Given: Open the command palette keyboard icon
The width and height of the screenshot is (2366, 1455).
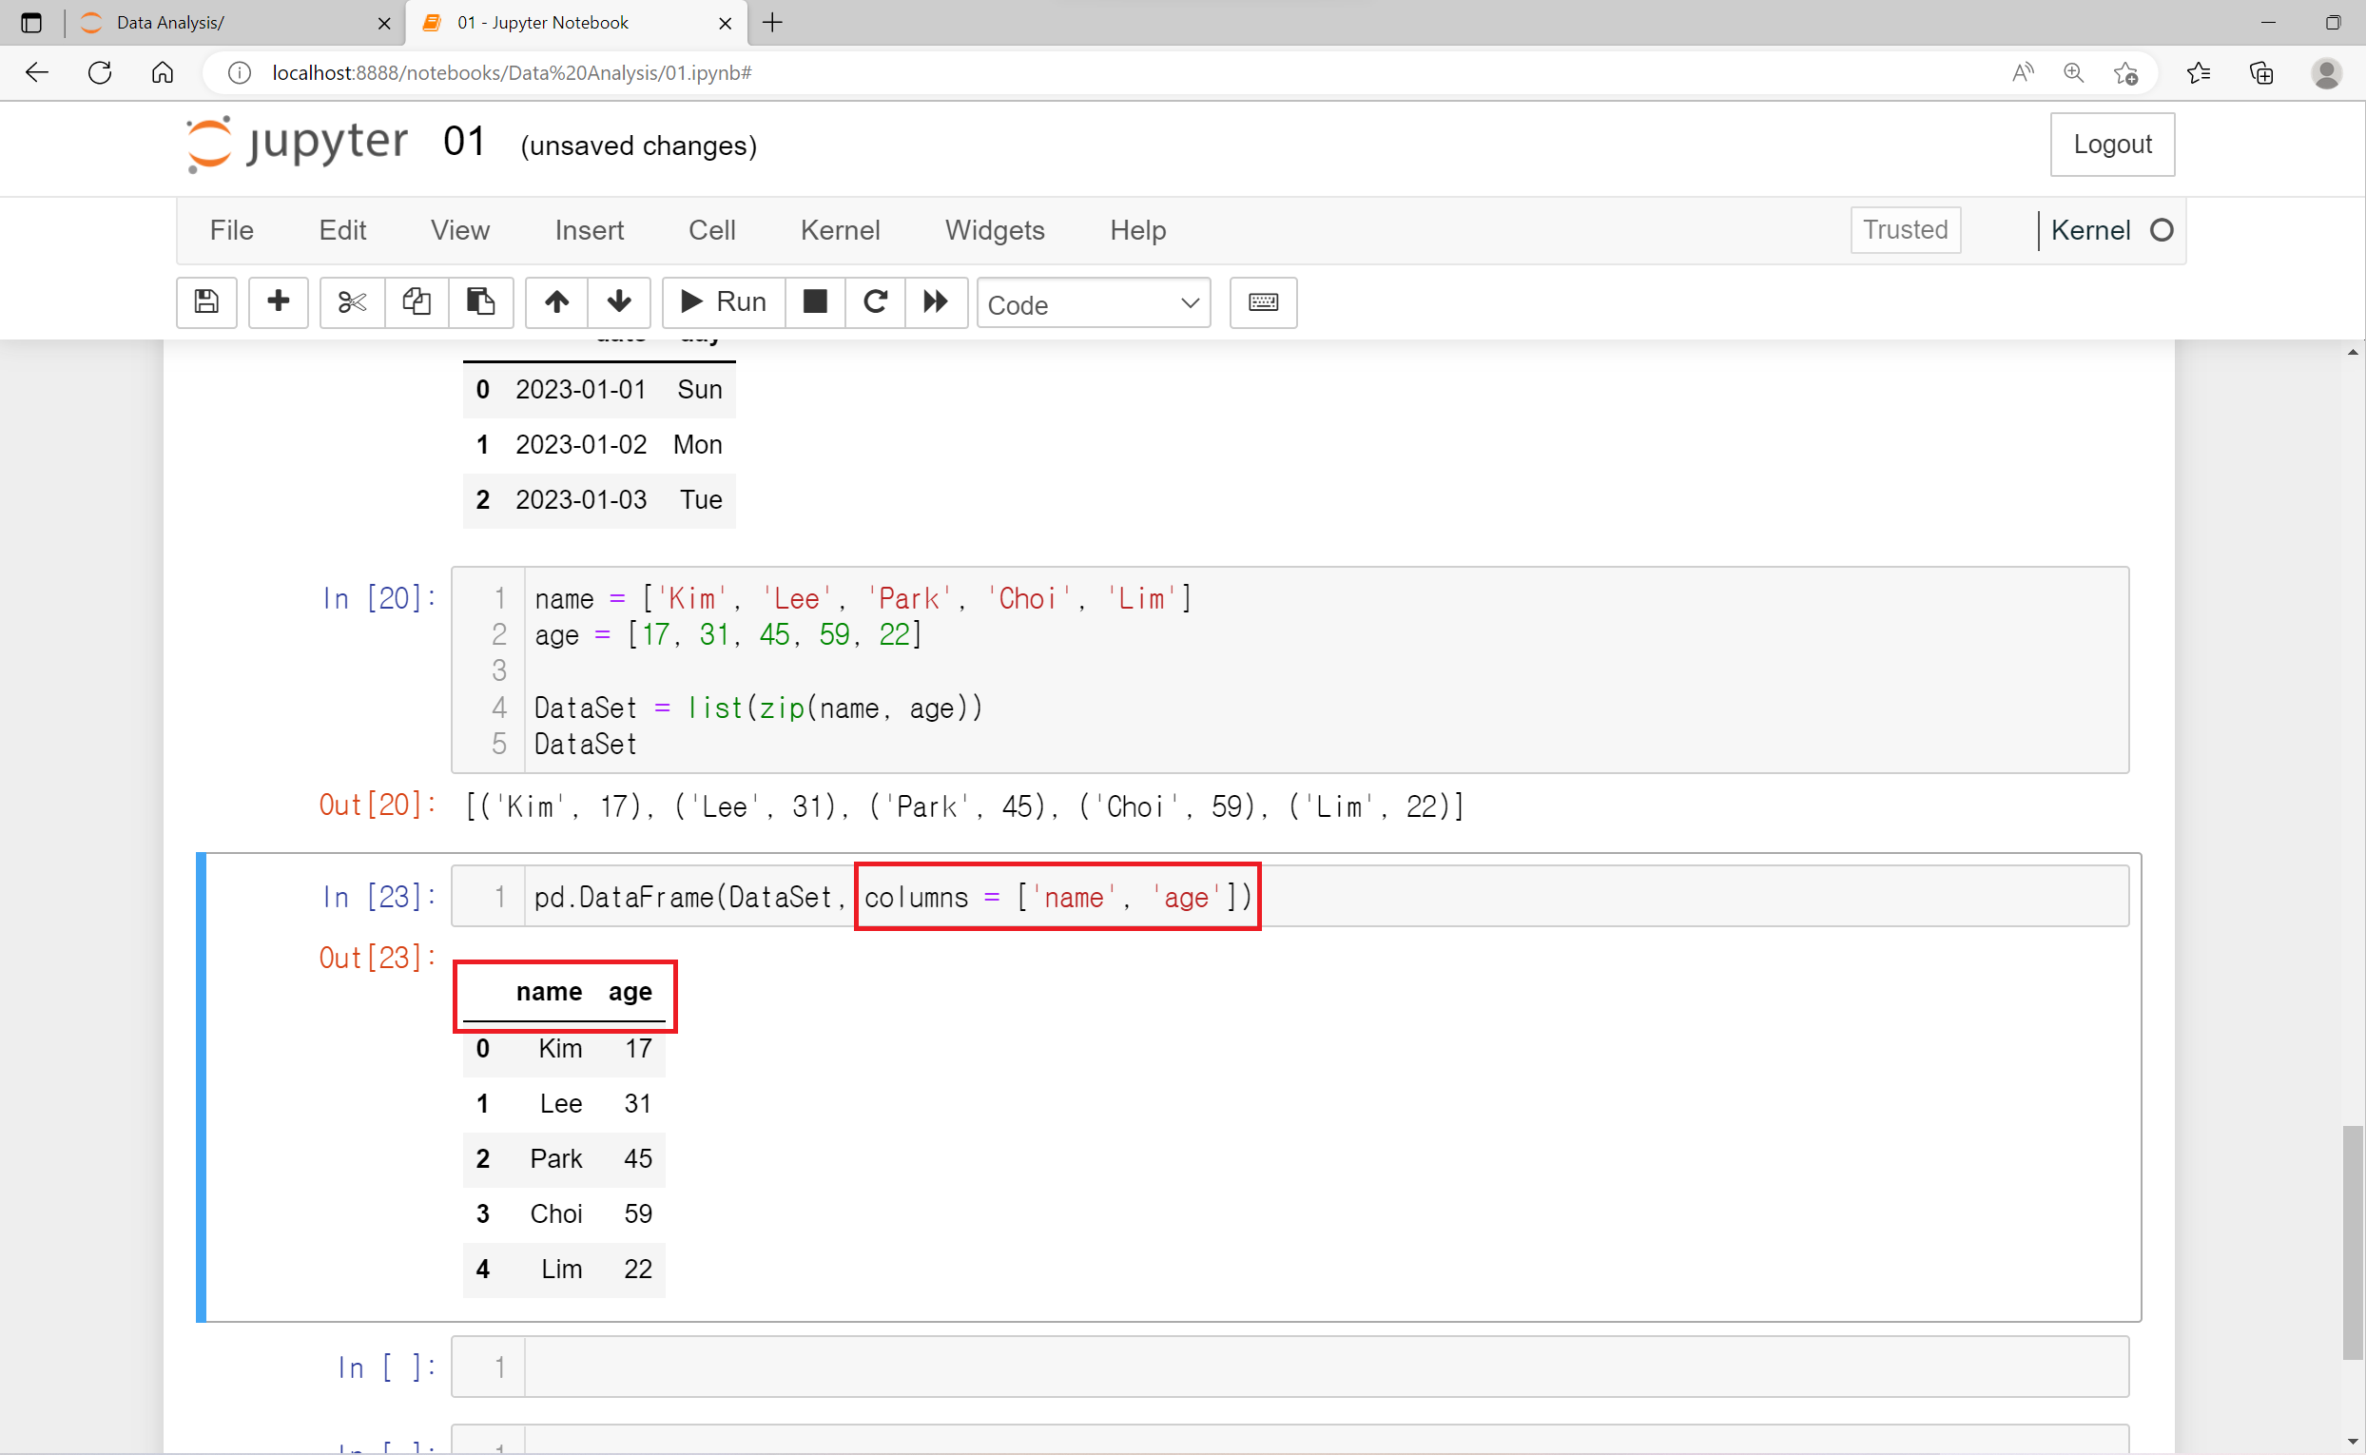Looking at the screenshot, I should pos(1262,302).
